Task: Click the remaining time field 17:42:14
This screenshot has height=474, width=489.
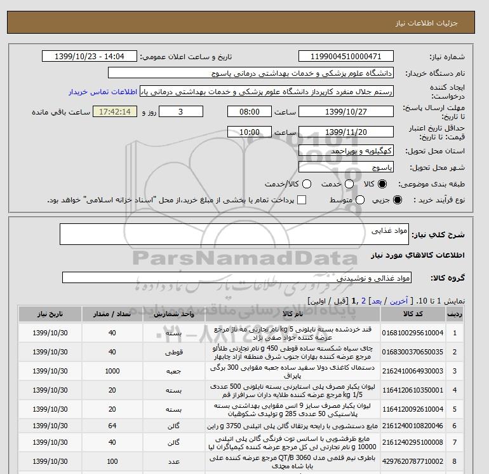Action: [115, 111]
